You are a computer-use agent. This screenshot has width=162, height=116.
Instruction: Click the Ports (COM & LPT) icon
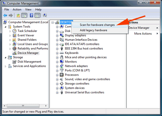[x=62, y=71]
